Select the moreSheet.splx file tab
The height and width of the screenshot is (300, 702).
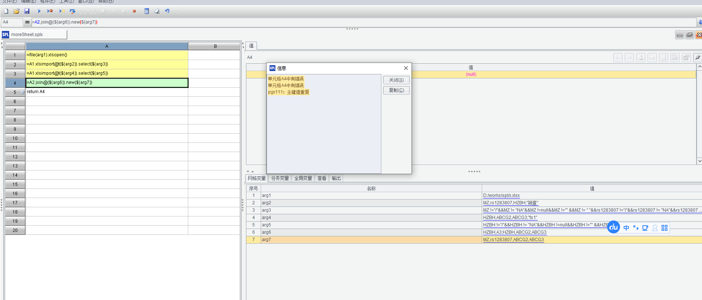(27, 35)
